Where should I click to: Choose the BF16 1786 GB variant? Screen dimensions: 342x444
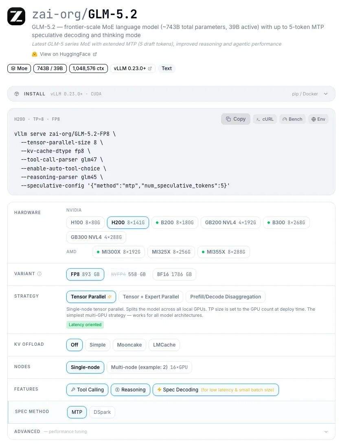(174, 274)
